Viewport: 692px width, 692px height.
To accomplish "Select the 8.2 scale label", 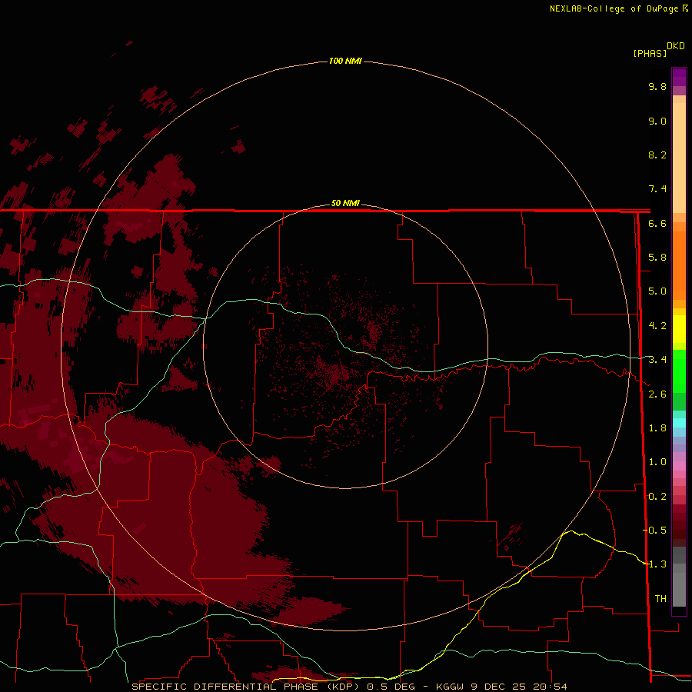I will coord(657,155).
